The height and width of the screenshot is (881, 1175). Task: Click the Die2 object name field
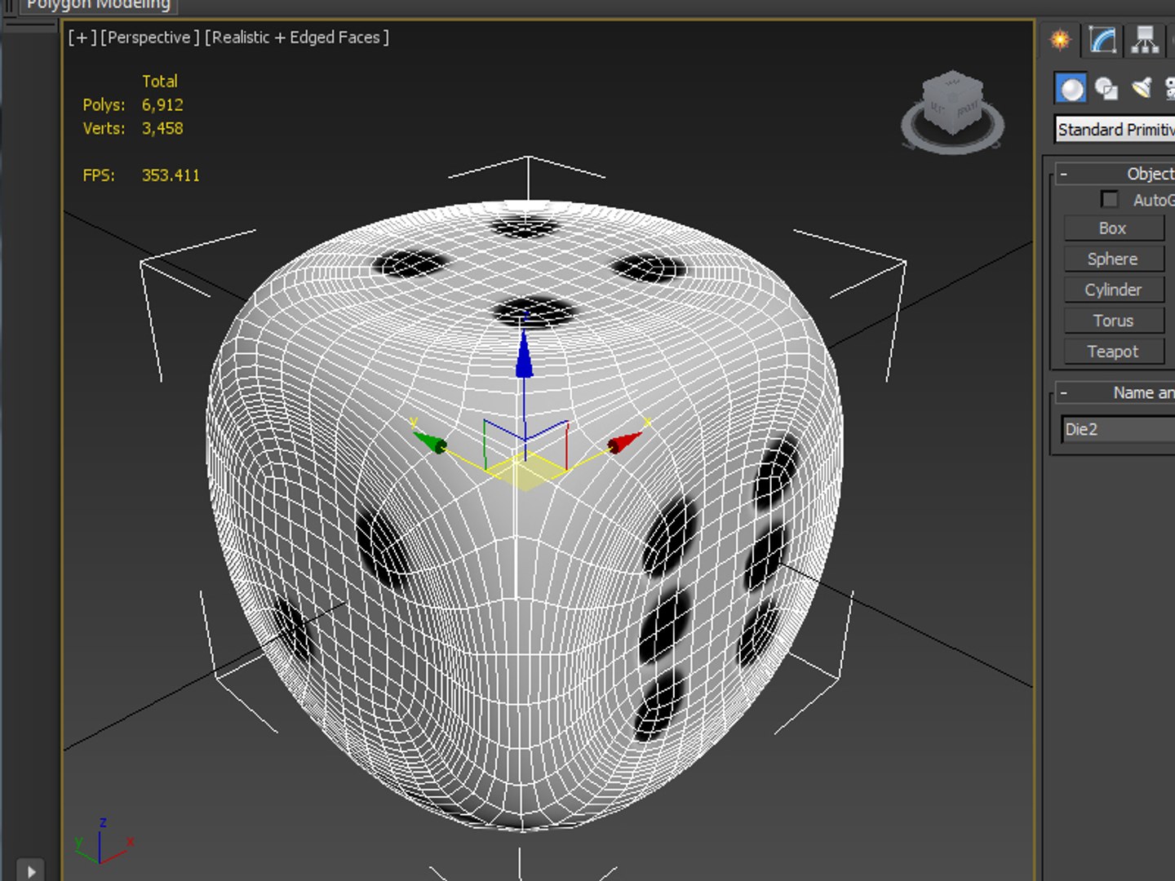[1118, 430]
